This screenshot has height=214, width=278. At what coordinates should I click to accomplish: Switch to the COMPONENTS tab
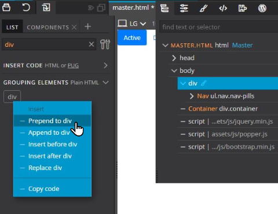point(48,27)
